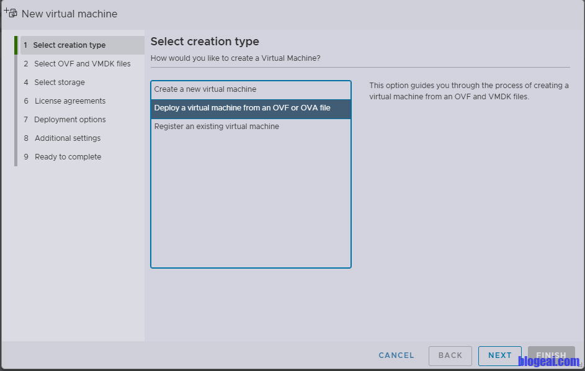This screenshot has height=371, width=585.
Task: Select step 1 Select creation type
Action: [69, 45]
